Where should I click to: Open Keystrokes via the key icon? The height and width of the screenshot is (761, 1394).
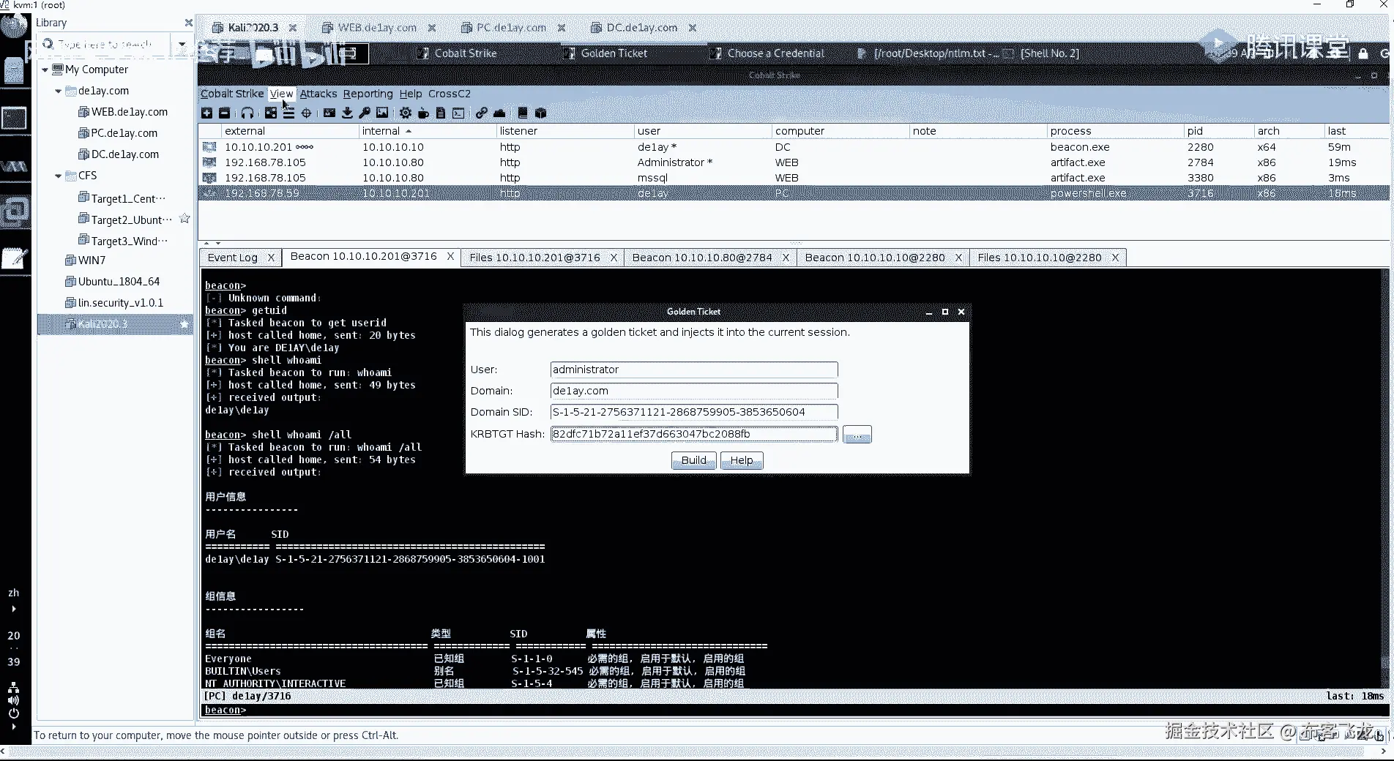coord(365,113)
